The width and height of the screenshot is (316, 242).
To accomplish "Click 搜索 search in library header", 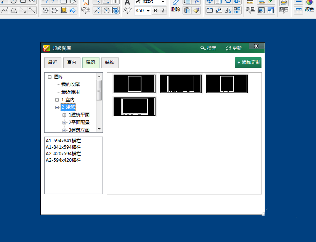I will click(x=208, y=48).
